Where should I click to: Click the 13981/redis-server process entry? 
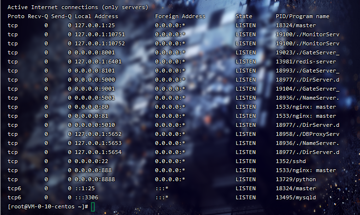tap(299, 61)
